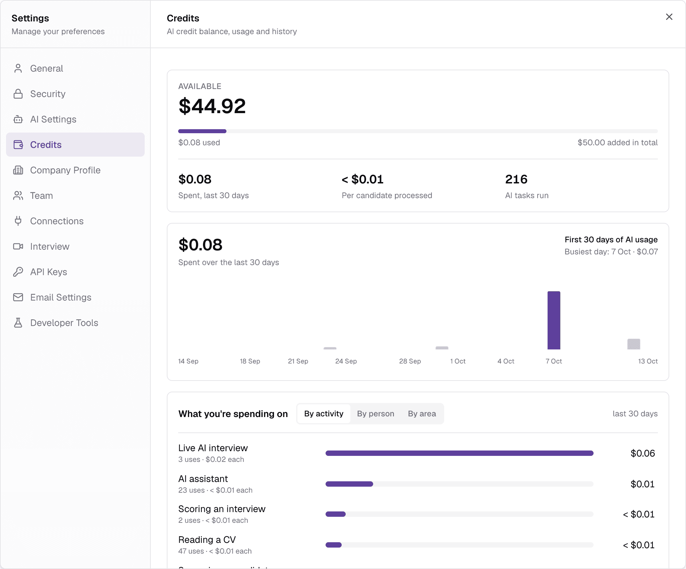
Task: Click the 13 Oct grey bar
Action: point(634,344)
